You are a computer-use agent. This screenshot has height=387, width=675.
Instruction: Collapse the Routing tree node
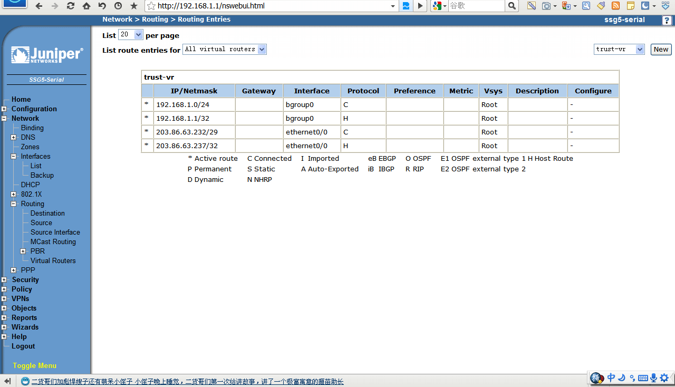(x=14, y=204)
